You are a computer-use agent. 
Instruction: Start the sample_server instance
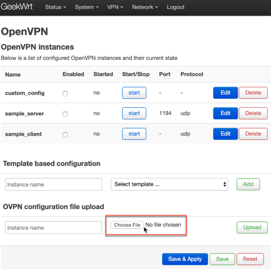point(134,113)
